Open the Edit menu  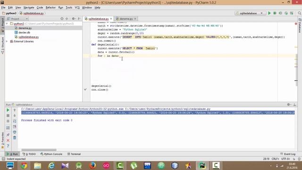[10, 8]
